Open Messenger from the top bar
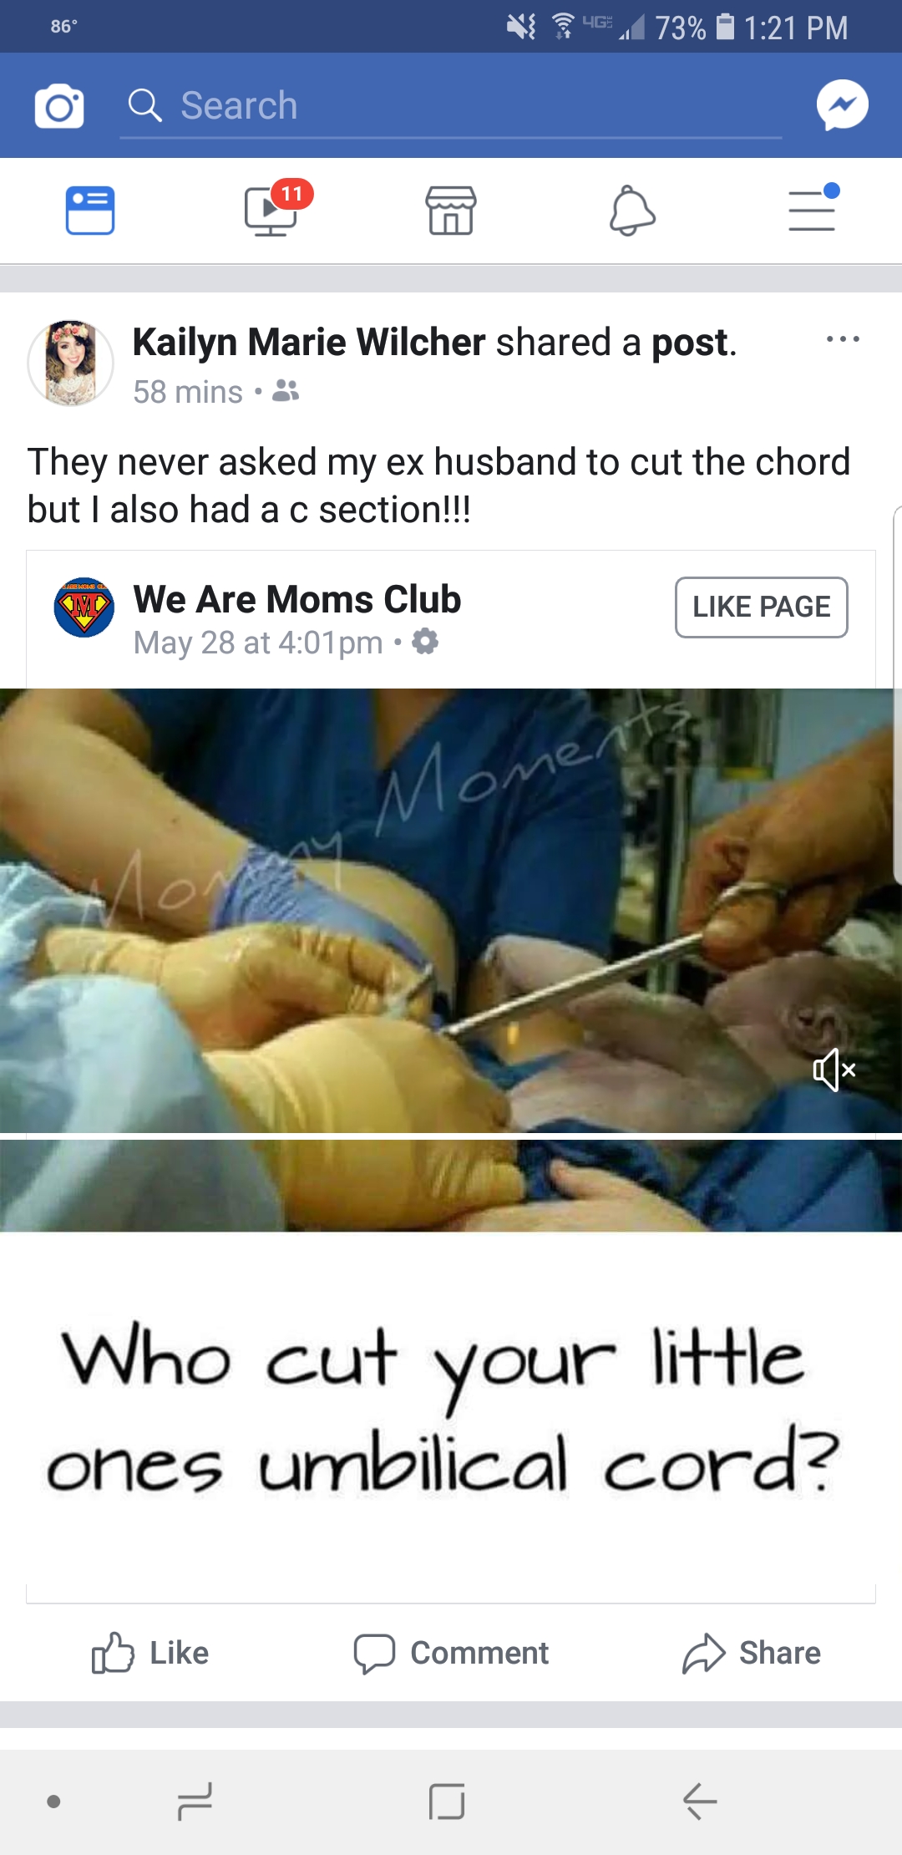Image resolution: width=902 pixels, height=1855 pixels. (842, 105)
